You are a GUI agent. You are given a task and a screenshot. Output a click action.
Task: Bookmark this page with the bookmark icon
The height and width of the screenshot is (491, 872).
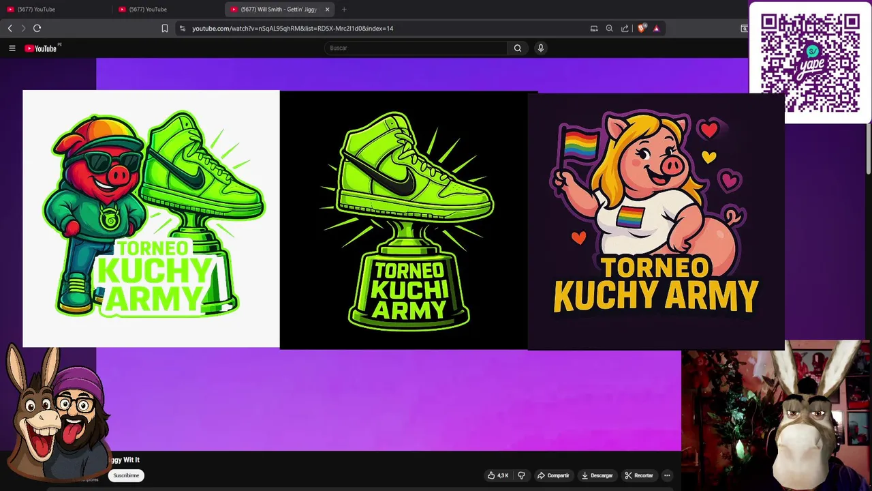point(165,28)
